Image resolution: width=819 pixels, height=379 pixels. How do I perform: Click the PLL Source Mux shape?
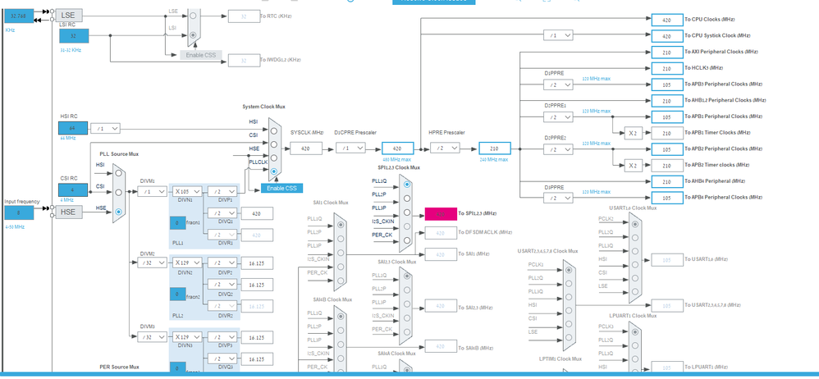coord(118,192)
